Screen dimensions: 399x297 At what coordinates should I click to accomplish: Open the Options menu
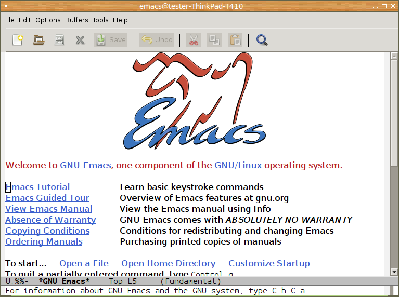click(x=48, y=20)
